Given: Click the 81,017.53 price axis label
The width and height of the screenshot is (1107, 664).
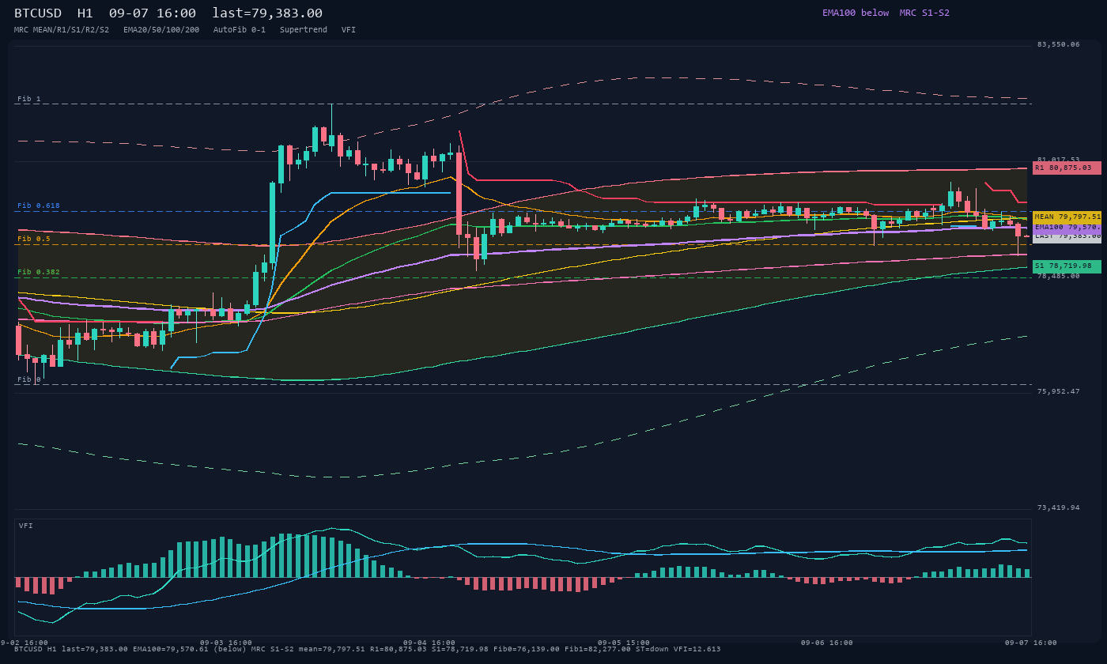Looking at the screenshot, I should coord(1058,159).
